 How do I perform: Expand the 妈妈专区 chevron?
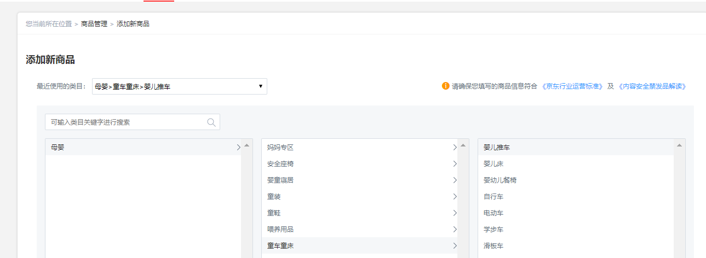[x=455, y=147]
